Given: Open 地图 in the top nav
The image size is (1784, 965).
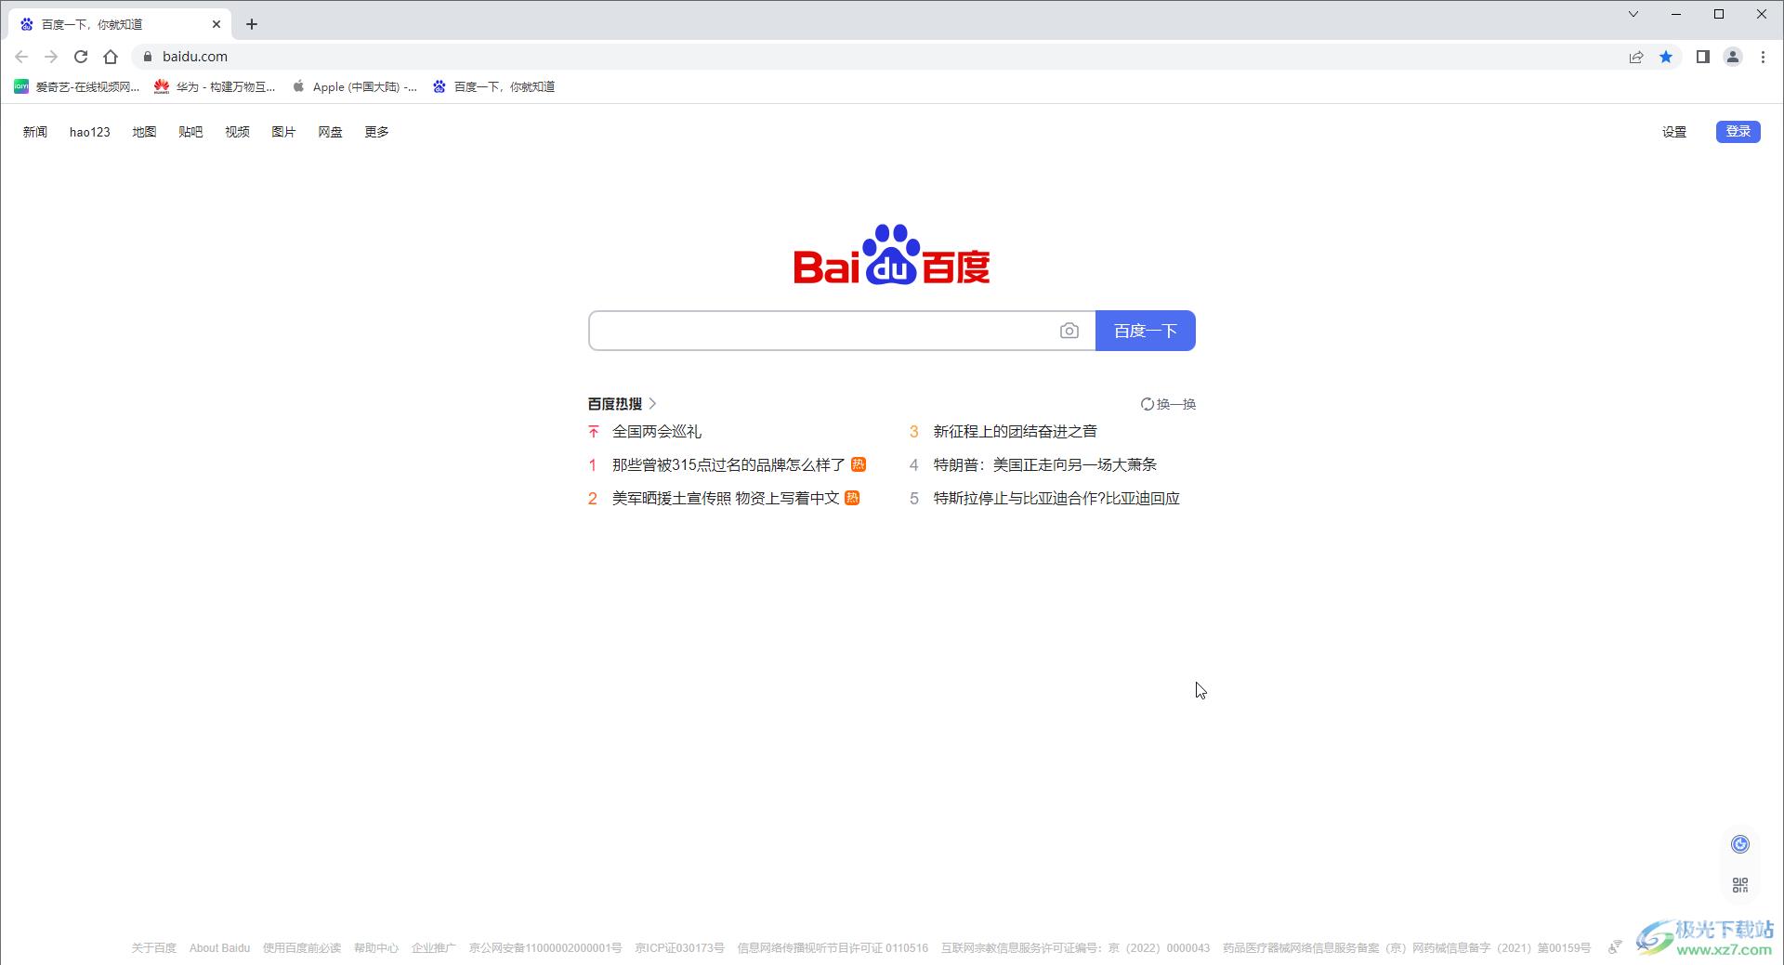Looking at the screenshot, I should tap(144, 132).
